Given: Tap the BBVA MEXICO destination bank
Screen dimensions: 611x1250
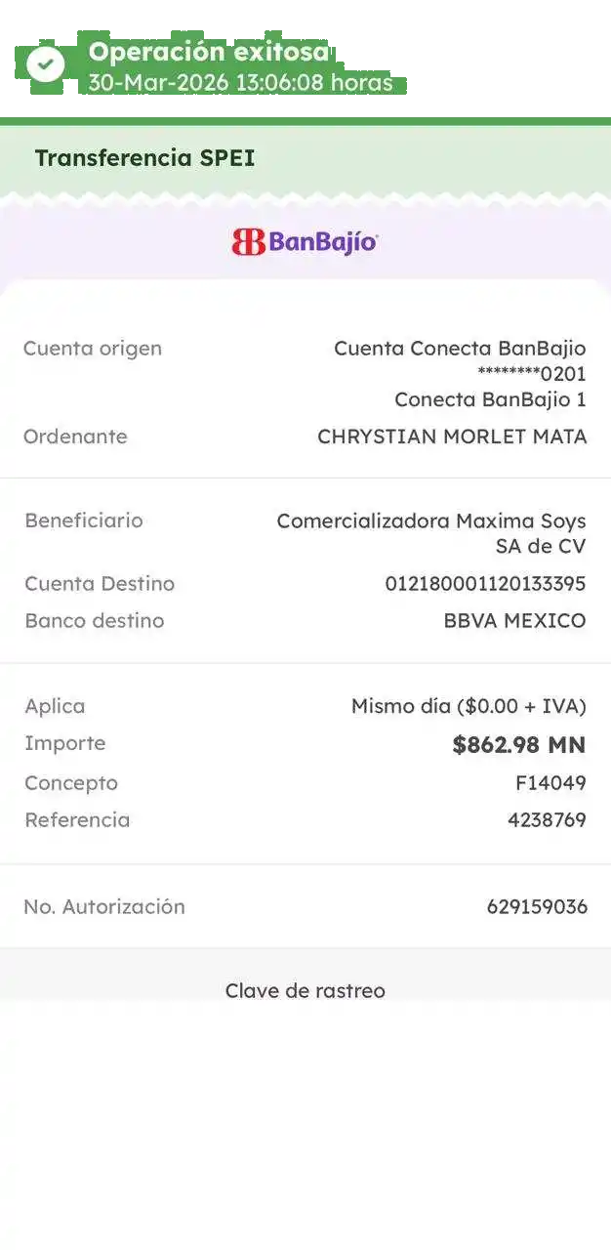Looking at the screenshot, I should pyautogui.click(x=514, y=621).
